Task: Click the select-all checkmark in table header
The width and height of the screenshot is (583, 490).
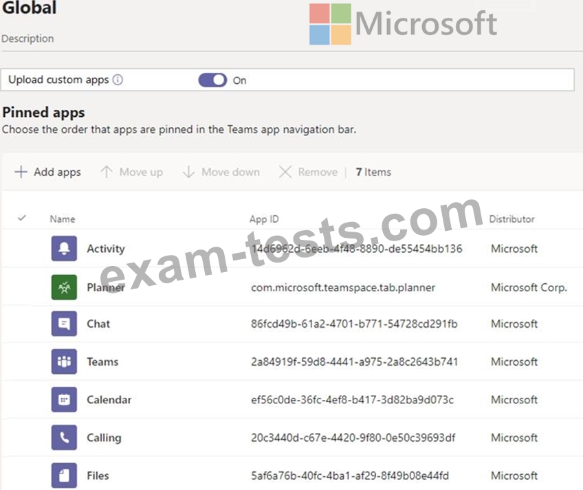Action: click(22, 218)
